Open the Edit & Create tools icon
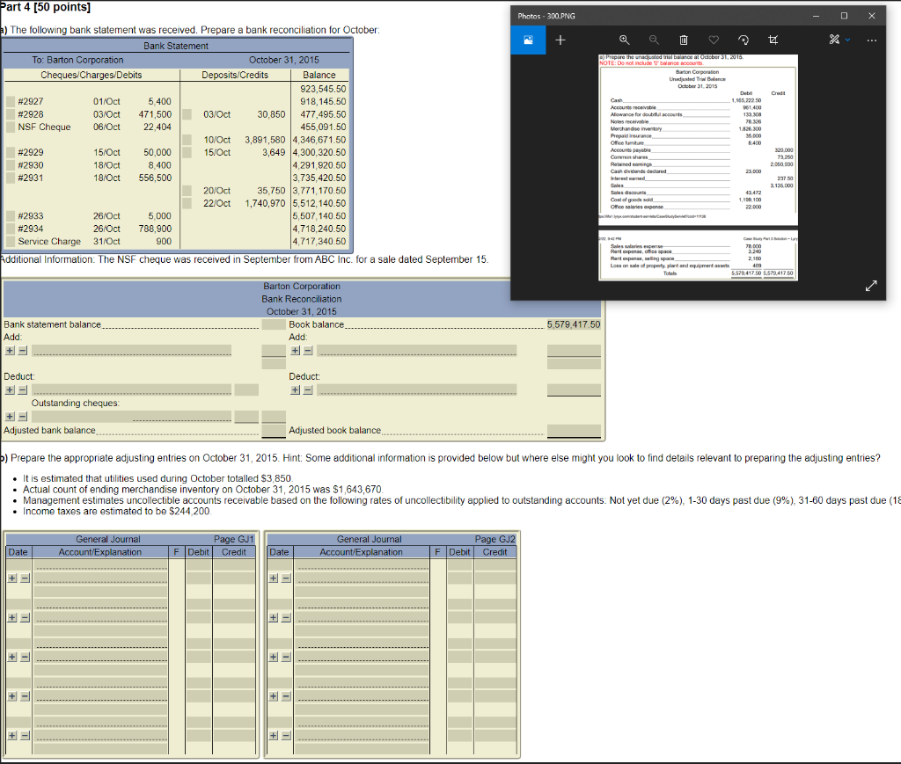This screenshot has height=764, width=901. click(834, 40)
